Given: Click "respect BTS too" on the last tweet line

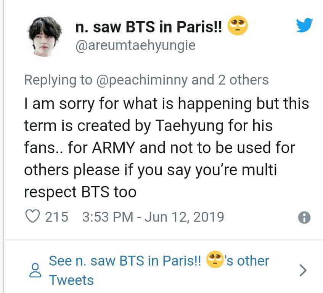Looking at the screenshot, I should 80,192.
